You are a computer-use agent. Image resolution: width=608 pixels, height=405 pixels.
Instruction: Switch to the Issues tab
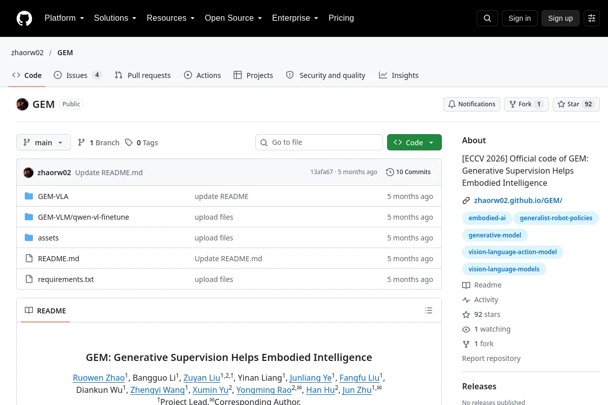[78, 75]
